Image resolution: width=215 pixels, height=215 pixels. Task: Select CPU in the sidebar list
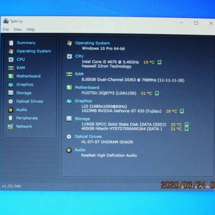coord(21,59)
